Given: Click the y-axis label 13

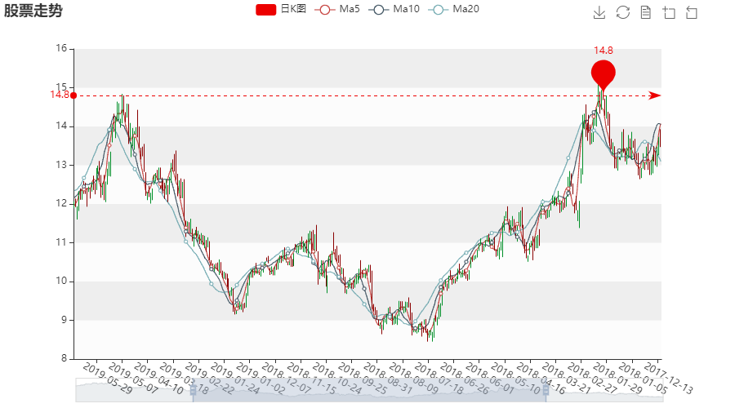Looking at the screenshot, I should (x=61, y=165).
